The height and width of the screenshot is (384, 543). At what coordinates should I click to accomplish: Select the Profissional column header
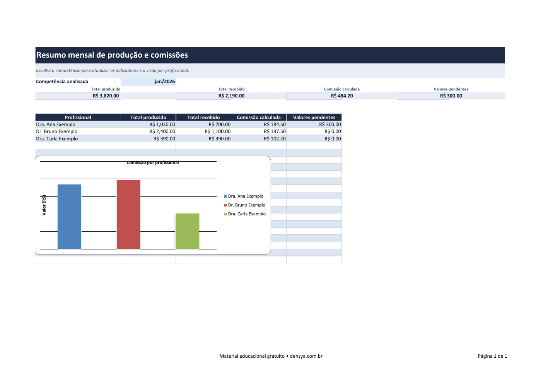point(78,117)
